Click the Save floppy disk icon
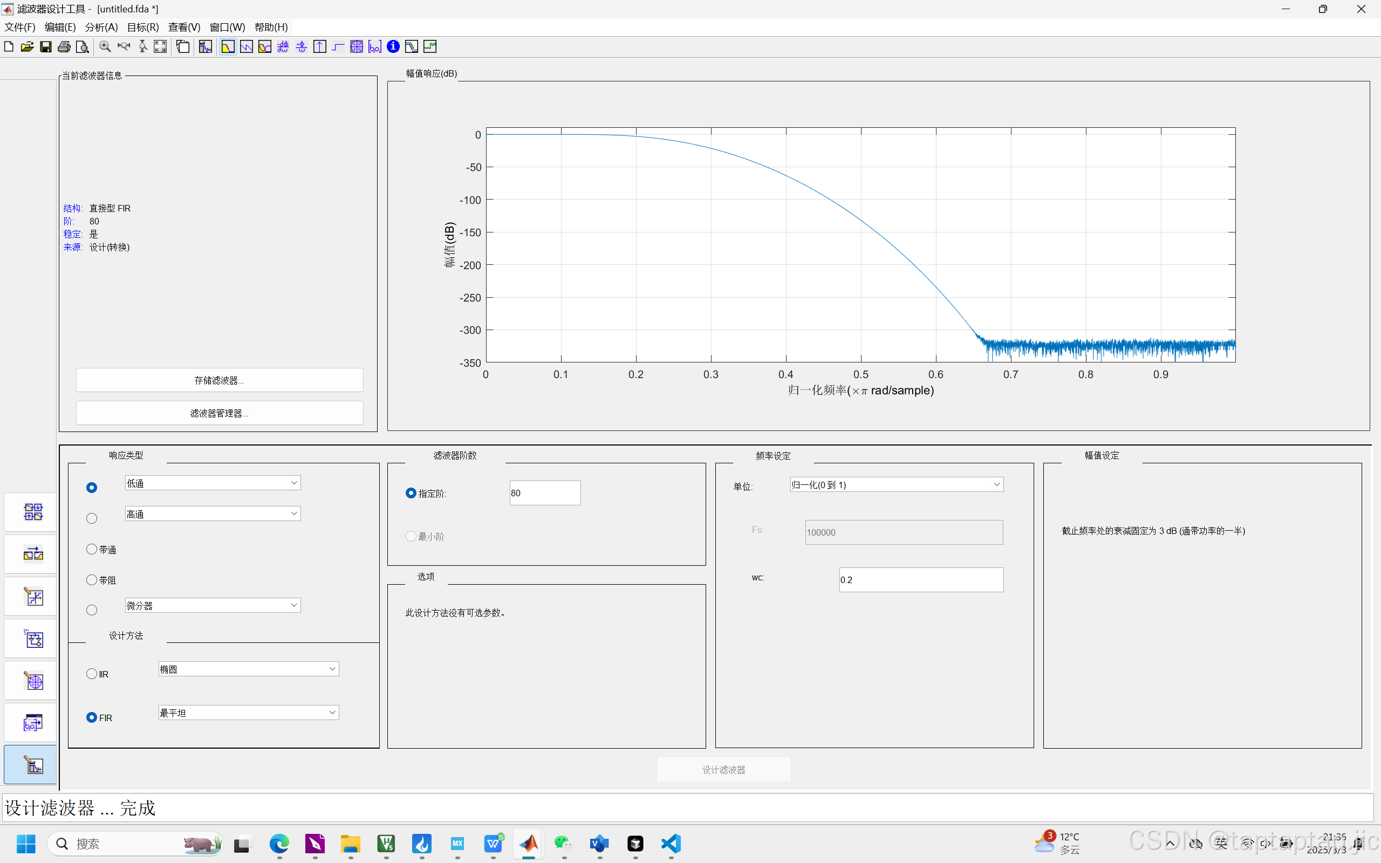This screenshot has width=1381, height=863. point(46,47)
